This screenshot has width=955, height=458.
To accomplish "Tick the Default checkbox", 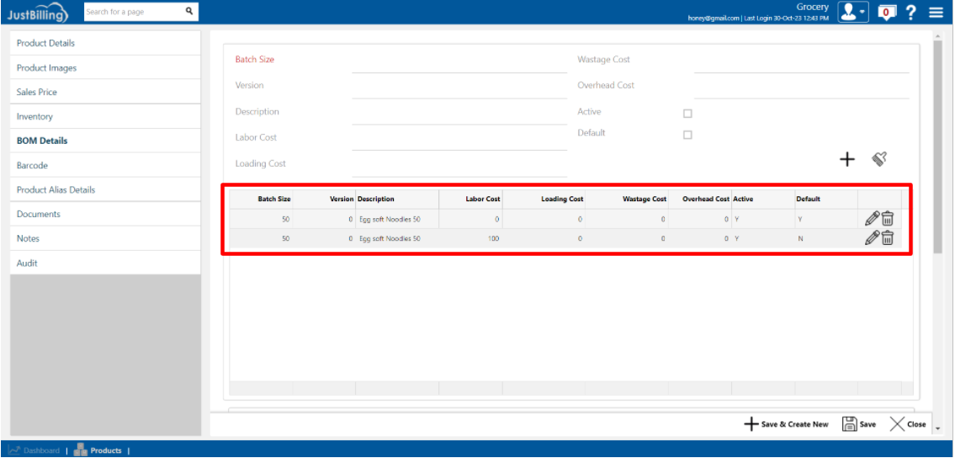I will 687,135.
